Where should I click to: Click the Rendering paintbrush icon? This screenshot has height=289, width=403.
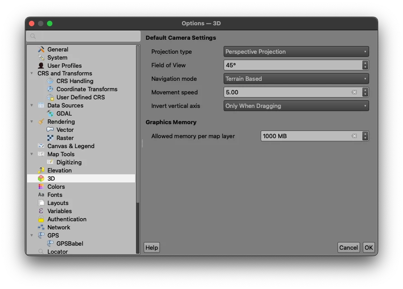(x=41, y=121)
